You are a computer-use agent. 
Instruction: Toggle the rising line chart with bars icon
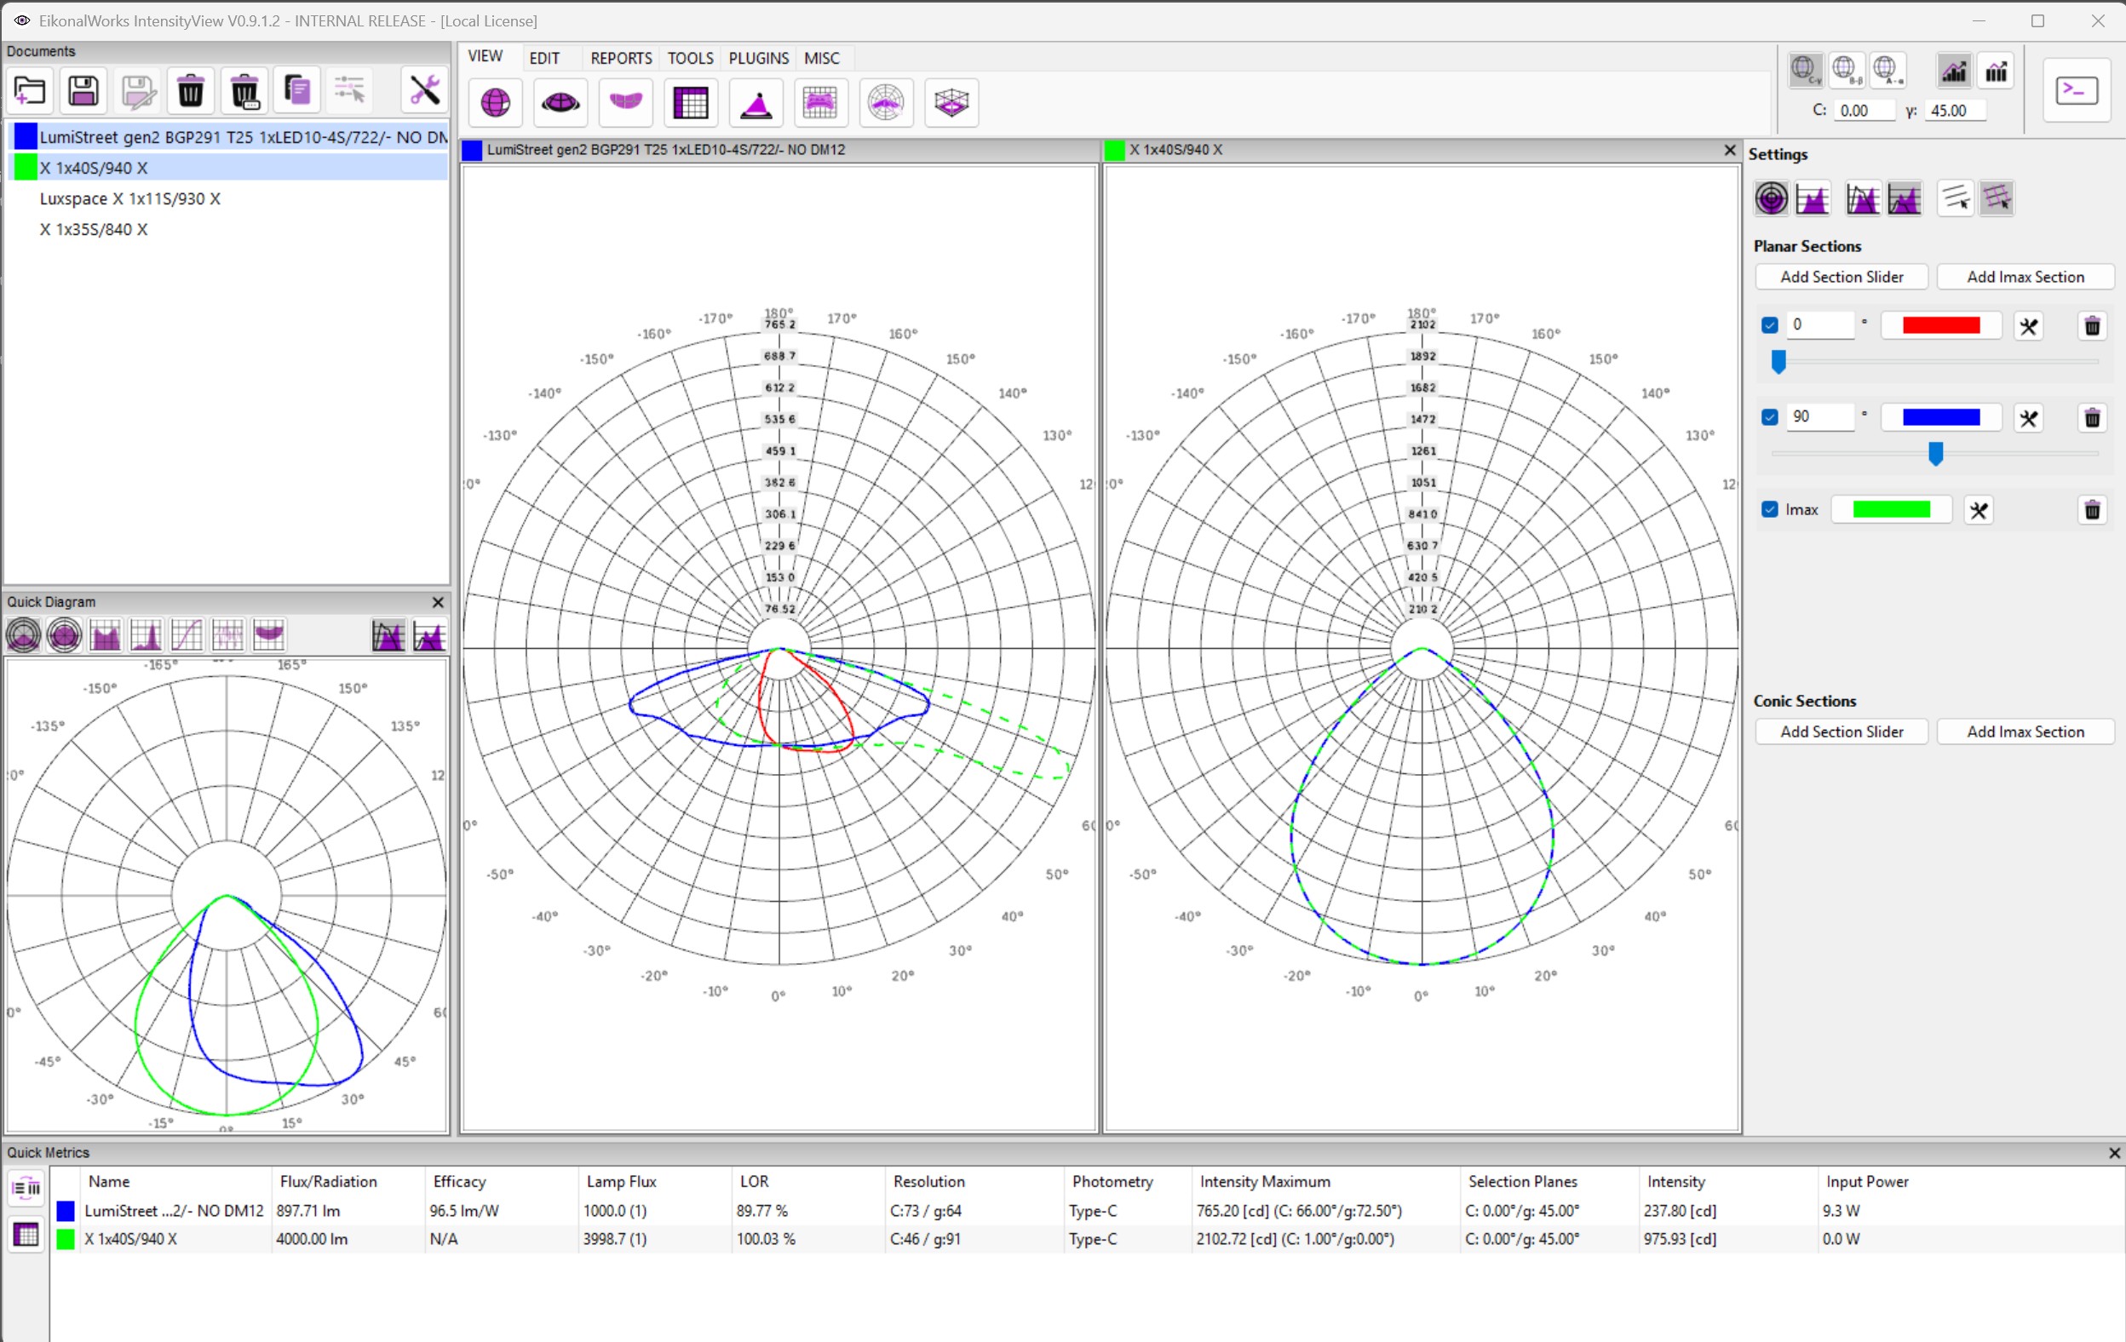coord(1954,71)
